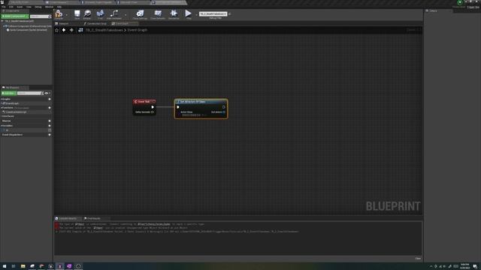This screenshot has width=481, height=270.
Task: Click the graph navigate back arrow
Action: click(x=64, y=30)
